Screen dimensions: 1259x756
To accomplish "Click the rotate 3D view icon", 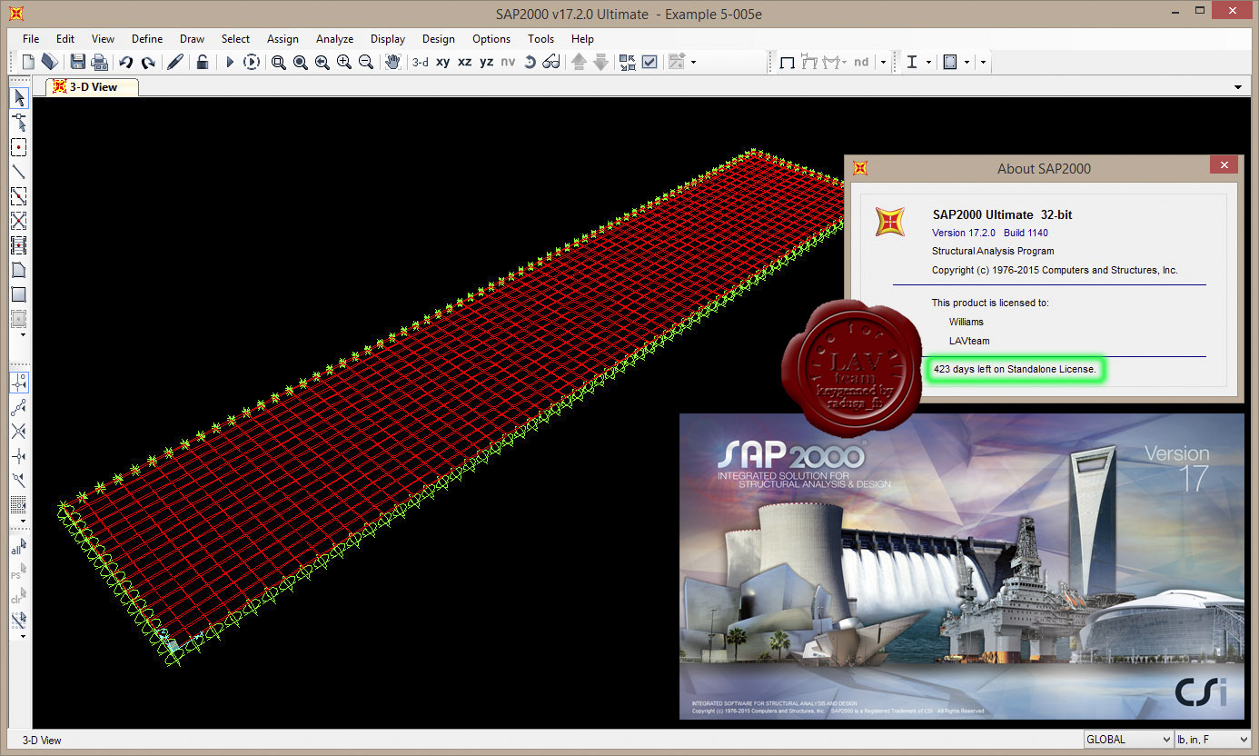I will pos(530,62).
